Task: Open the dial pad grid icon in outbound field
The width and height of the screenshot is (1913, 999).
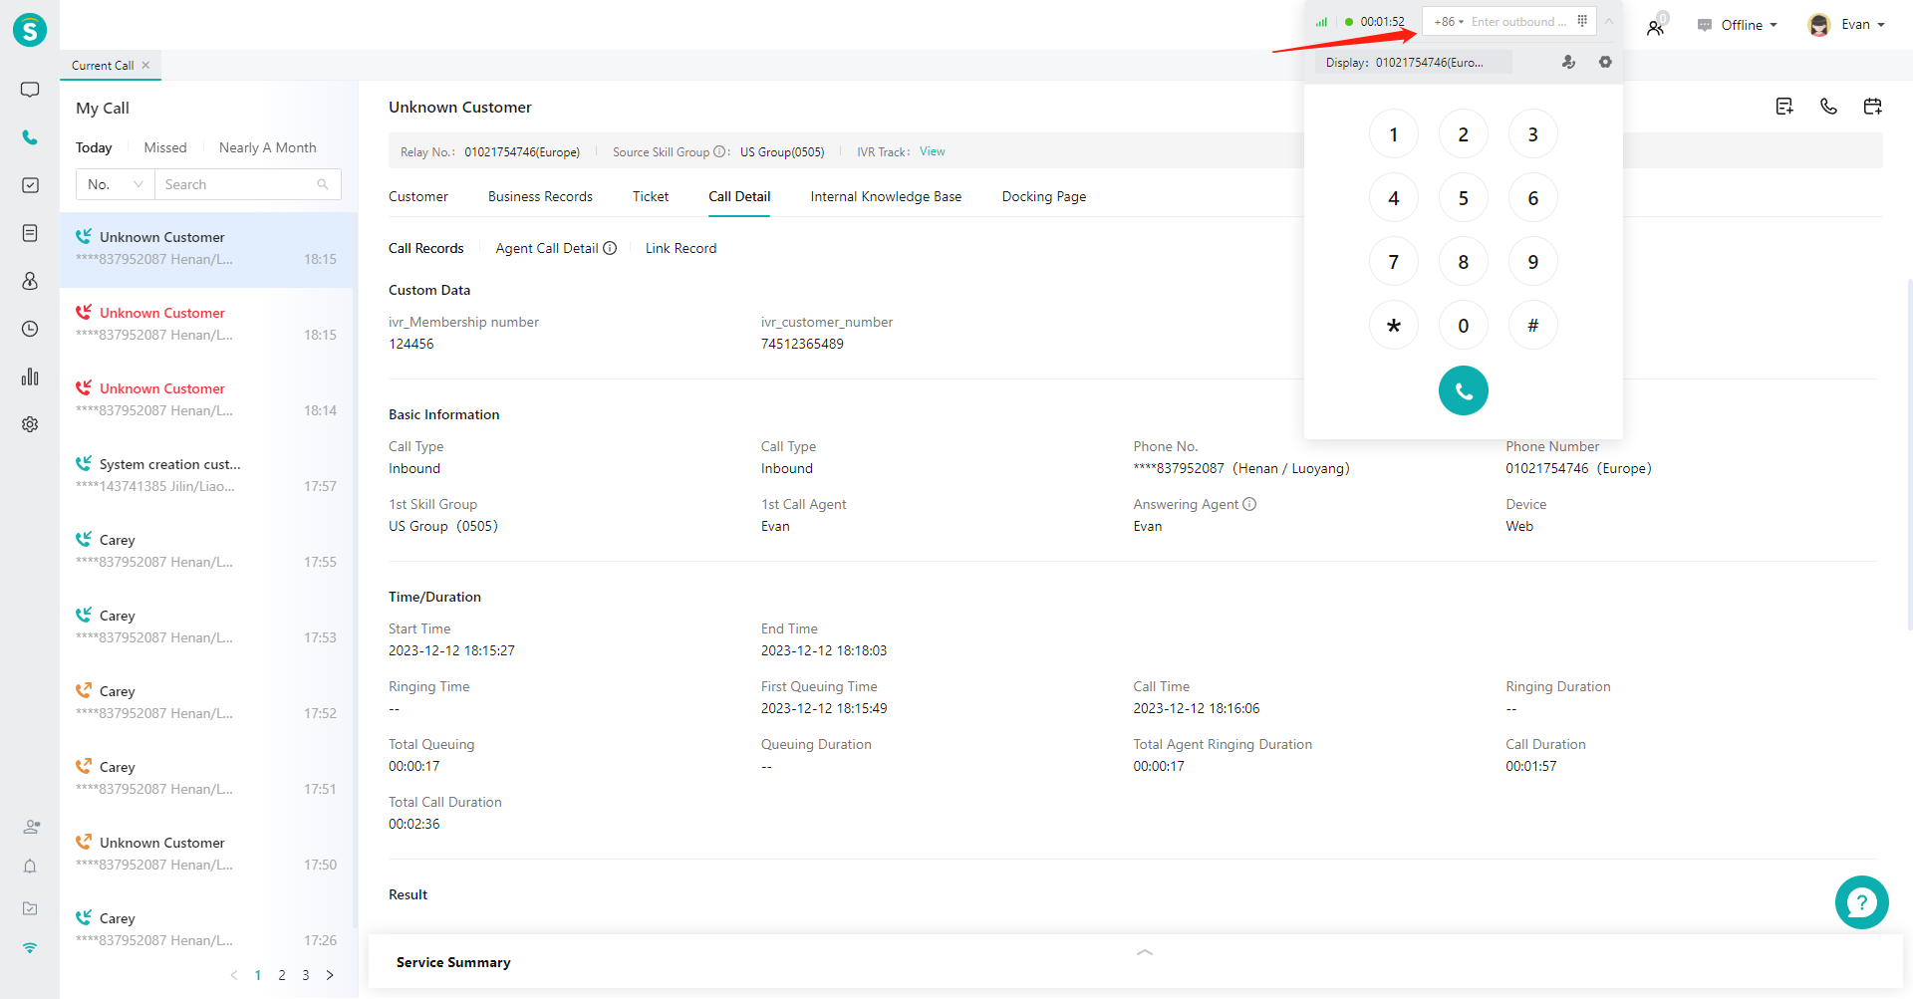Action: (x=1582, y=21)
